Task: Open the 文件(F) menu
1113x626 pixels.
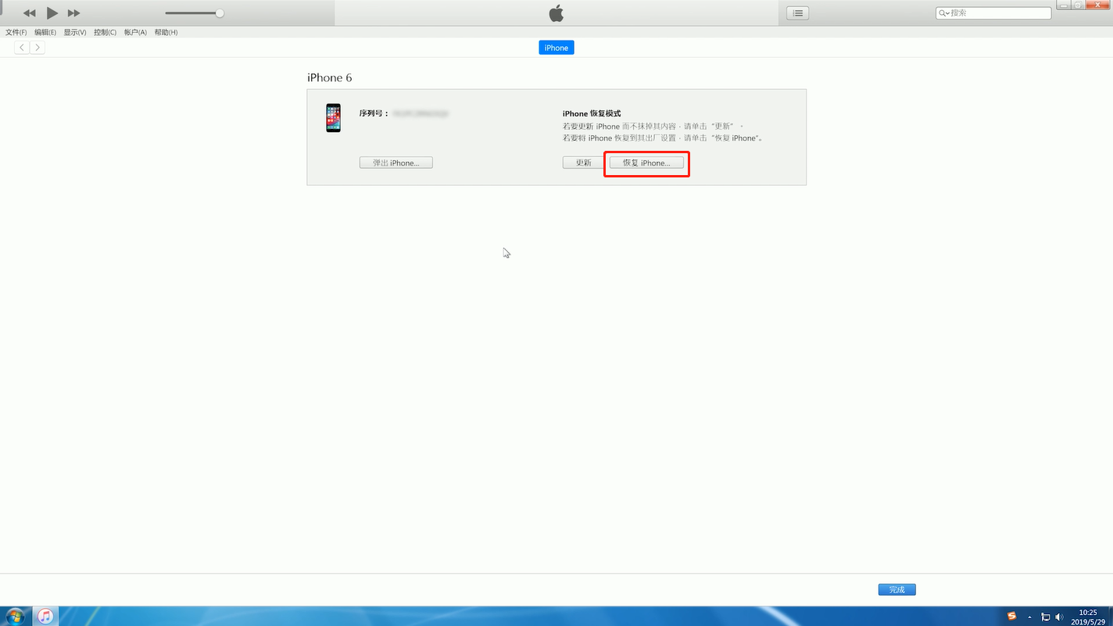Action: click(x=16, y=32)
